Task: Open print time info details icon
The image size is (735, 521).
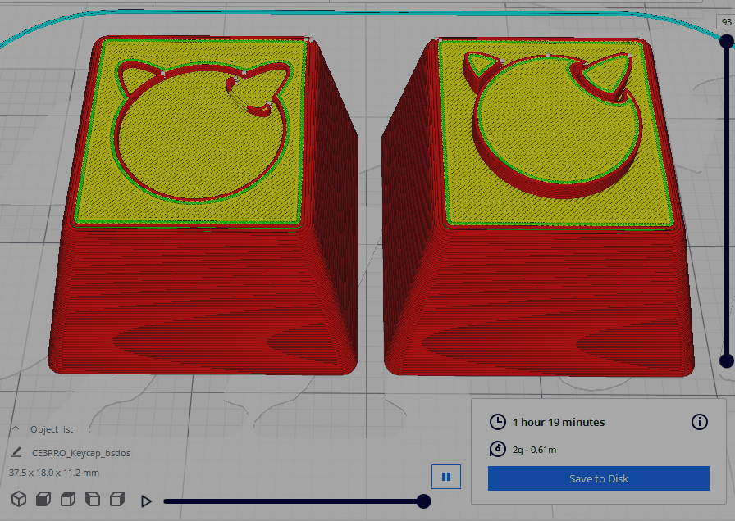Action: tap(700, 422)
